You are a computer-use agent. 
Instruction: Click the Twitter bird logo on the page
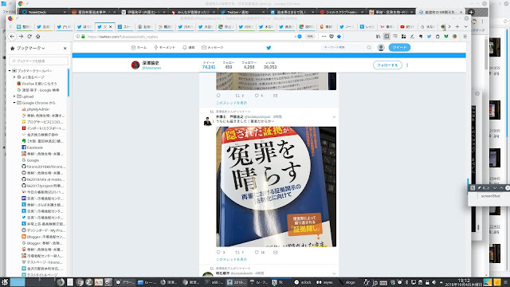tap(269, 48)
